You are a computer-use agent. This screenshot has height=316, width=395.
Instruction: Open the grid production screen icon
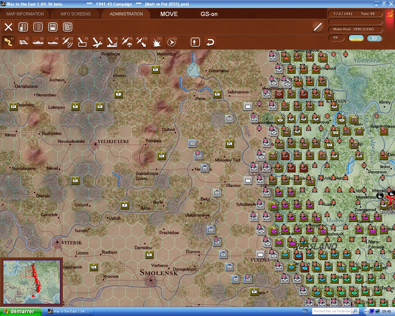[68, 27]
